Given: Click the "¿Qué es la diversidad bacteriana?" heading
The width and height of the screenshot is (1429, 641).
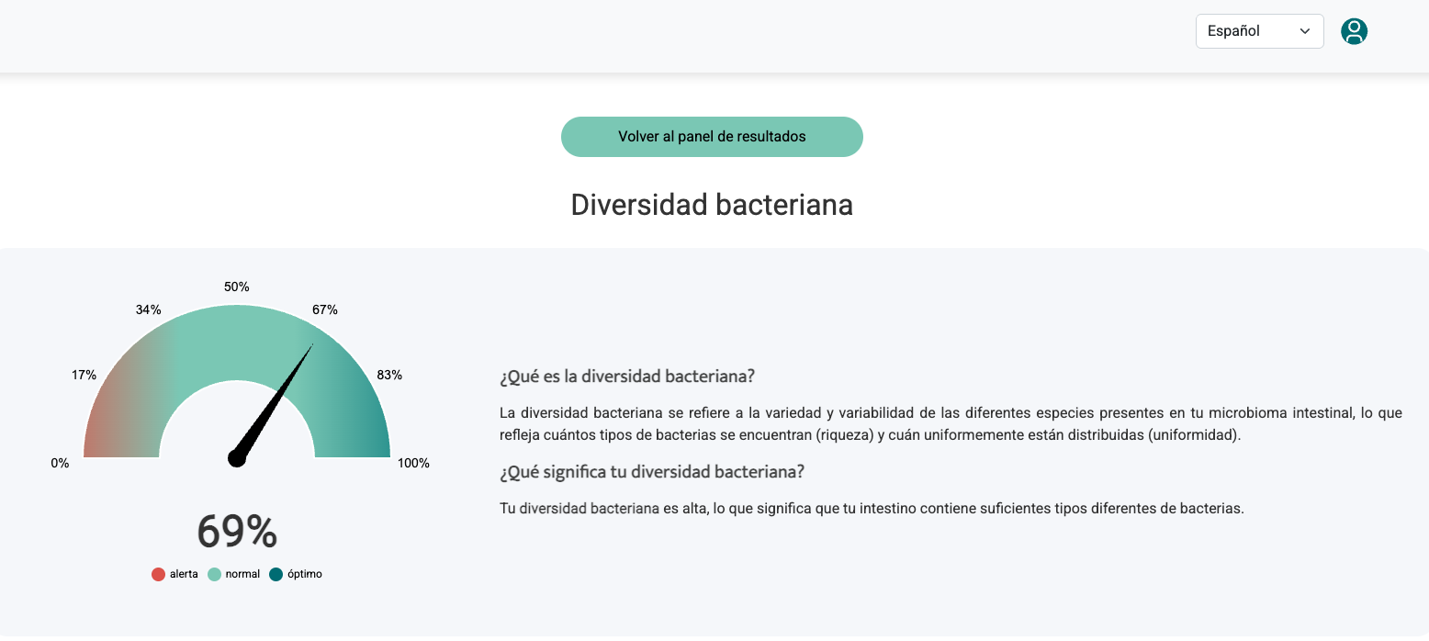Looking at the screenshot, I should (x=627, y=377).
